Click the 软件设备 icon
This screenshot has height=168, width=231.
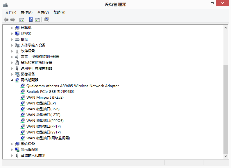coord(17,51)
